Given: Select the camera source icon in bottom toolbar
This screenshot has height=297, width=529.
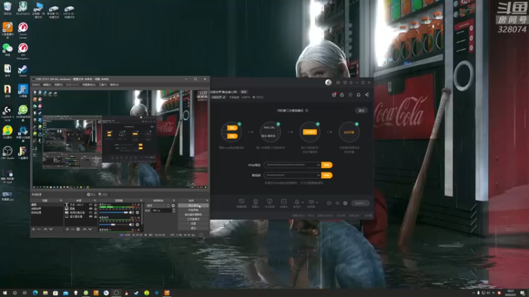Looking at the screenshot, I should coord(255,202).
